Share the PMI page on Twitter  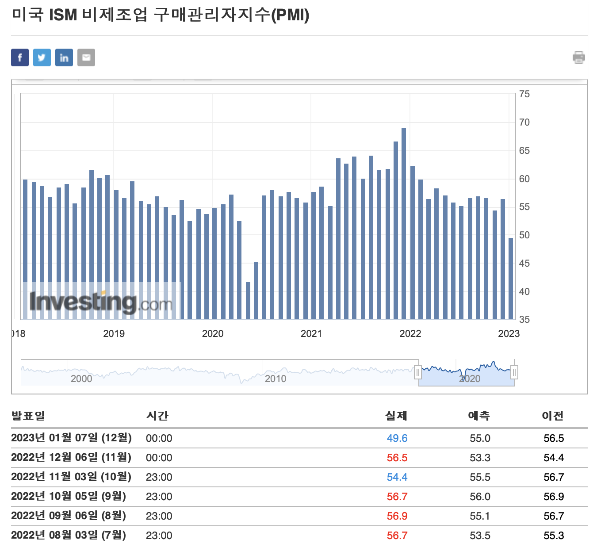pyautogui.click(x=42, y=57)
